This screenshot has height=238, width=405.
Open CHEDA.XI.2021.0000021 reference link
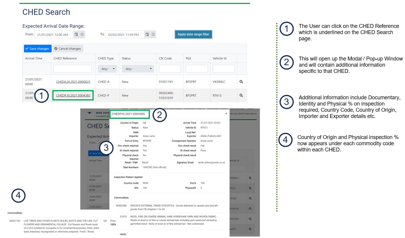click(73, 82)
